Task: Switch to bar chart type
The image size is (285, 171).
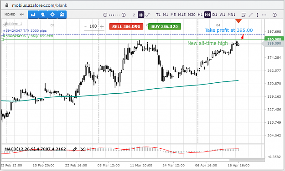Action: click(134, 15)
